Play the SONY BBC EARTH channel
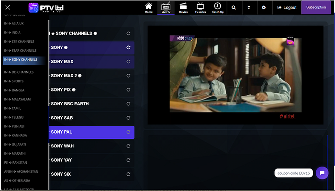The image size is (335, 191). tap(92, 104)
